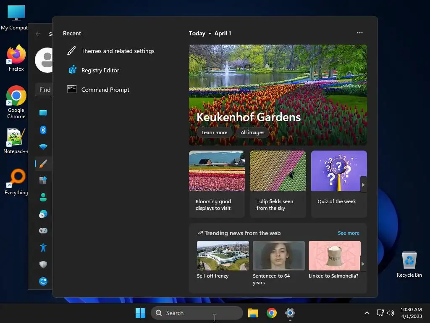This screenshot has width=430, height=323.
Task: Click Settings gear icon on taskbar
Action: point(290,313)
